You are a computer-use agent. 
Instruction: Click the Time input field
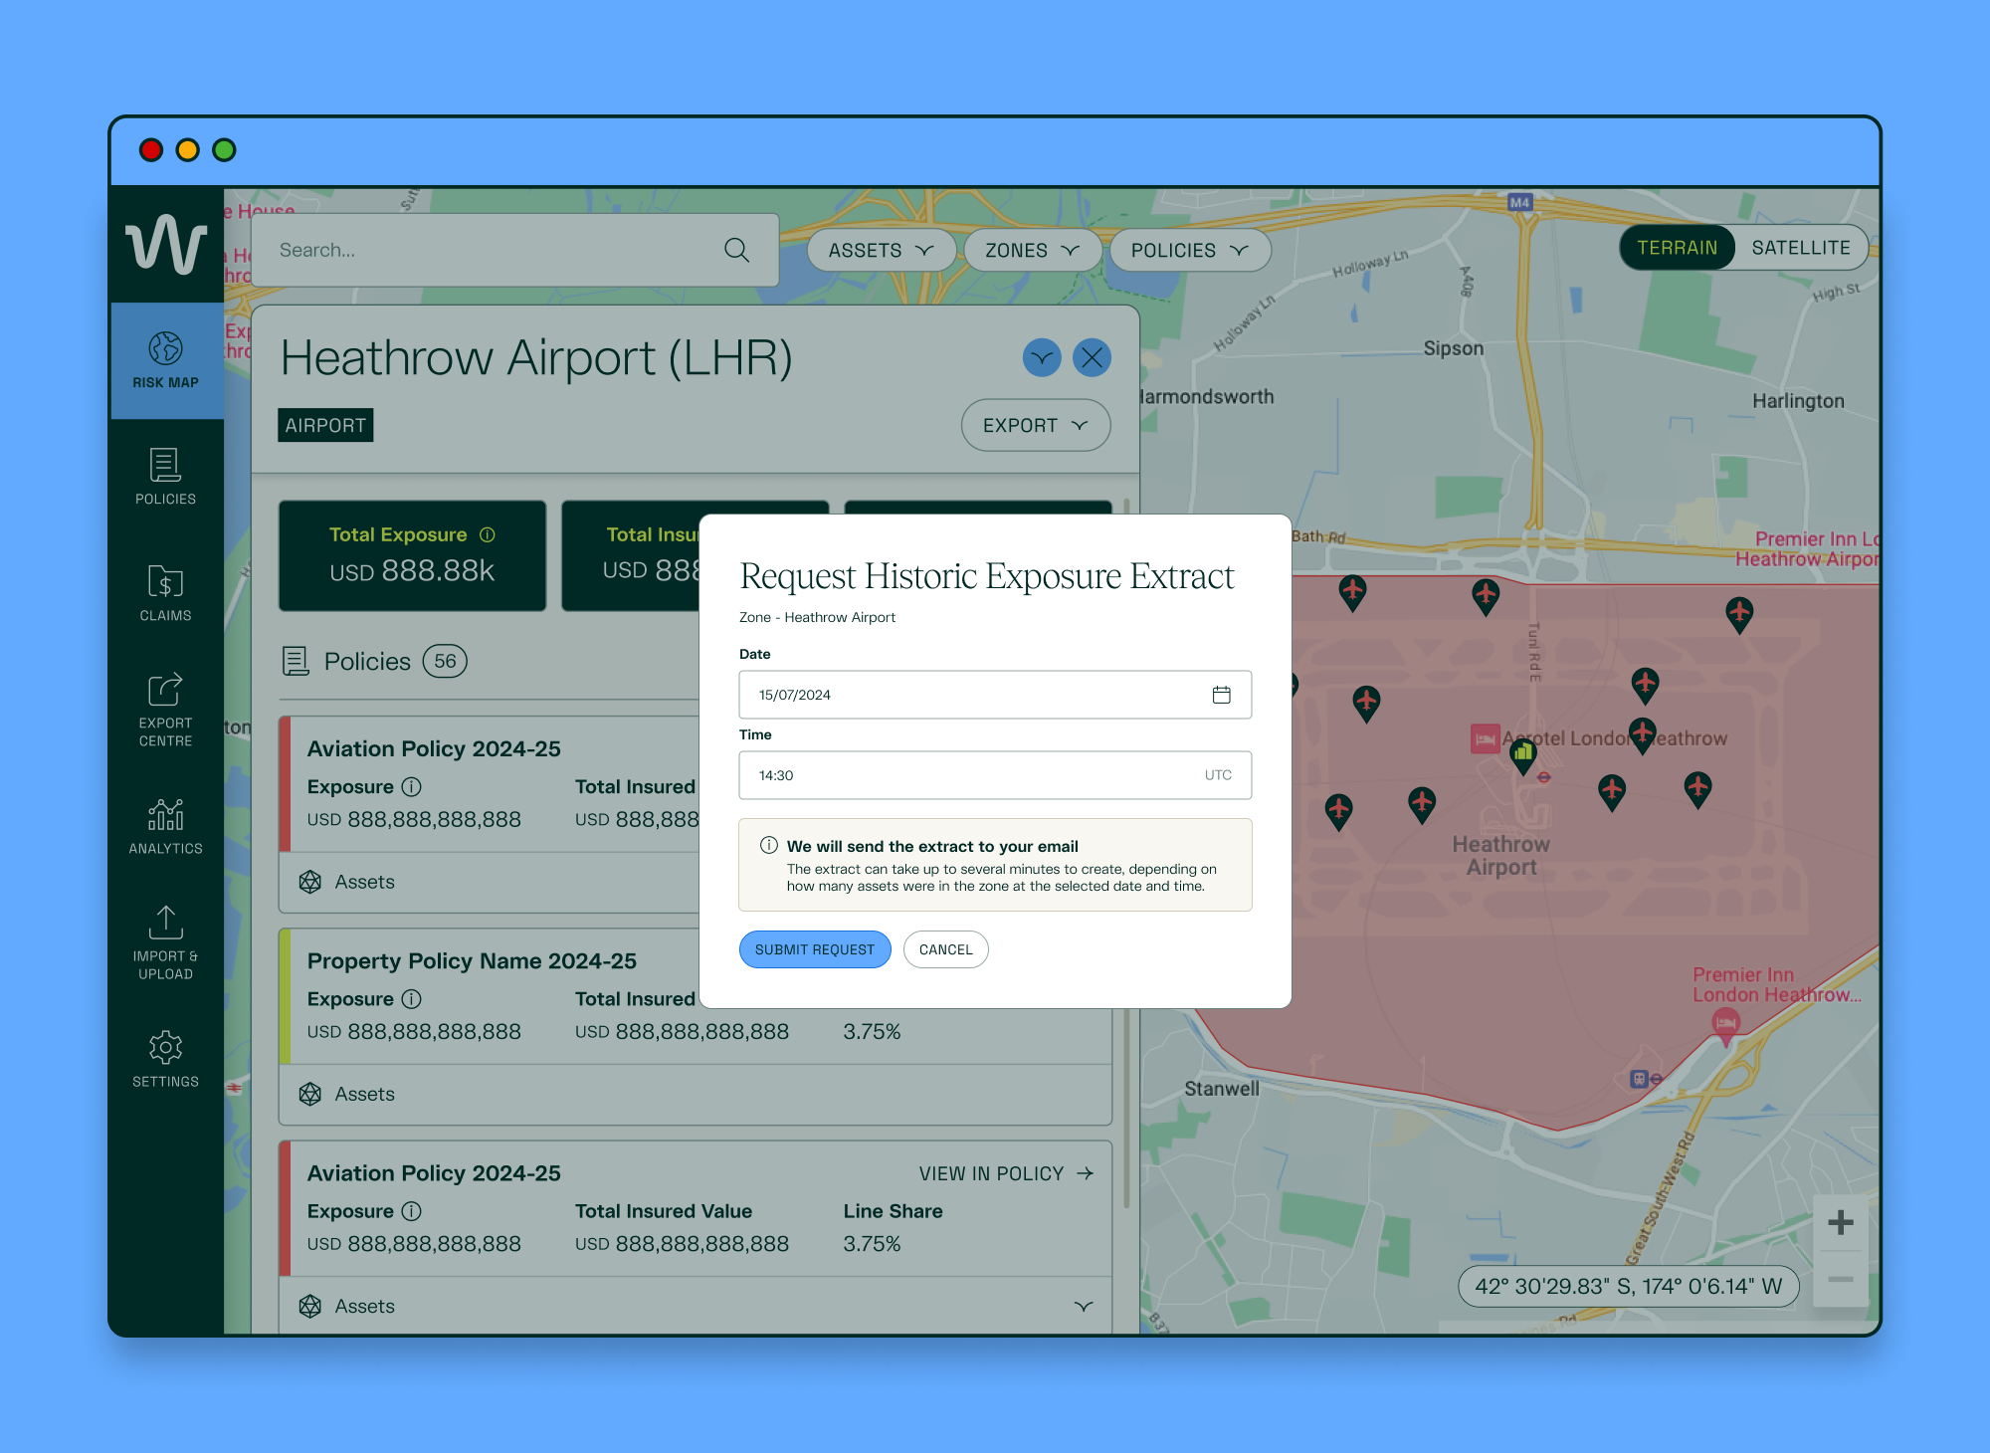(995, 775)
